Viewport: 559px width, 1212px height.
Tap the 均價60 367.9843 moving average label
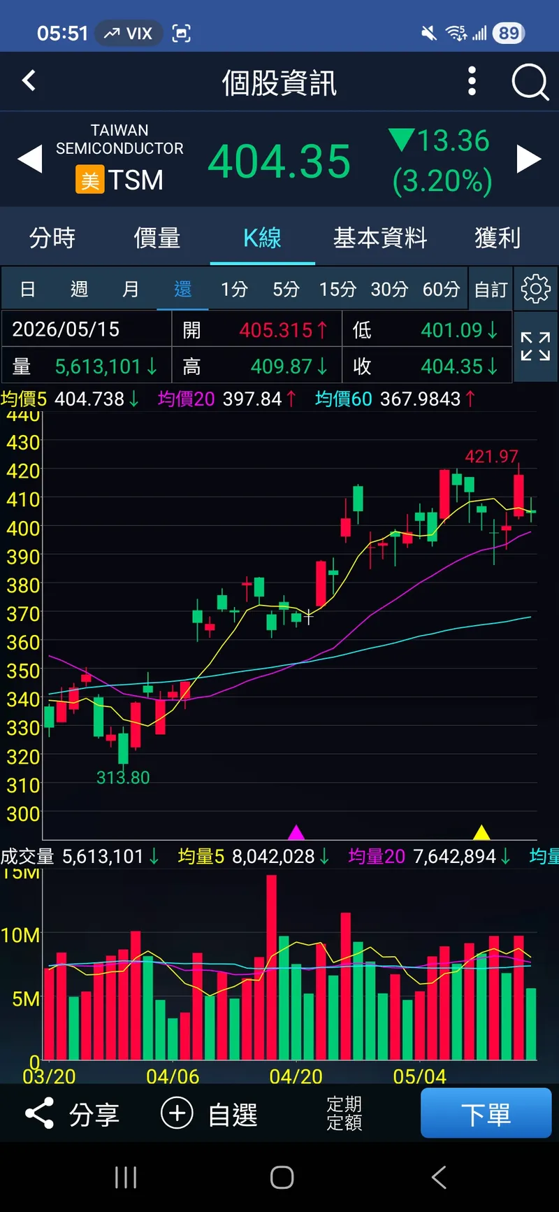(x=395, y=399)
